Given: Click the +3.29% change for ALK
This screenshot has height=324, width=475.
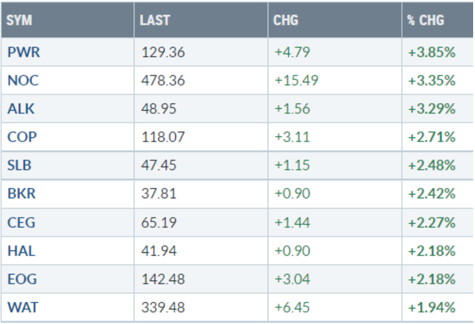Looking at the screenshot, I should click(432, 109).
